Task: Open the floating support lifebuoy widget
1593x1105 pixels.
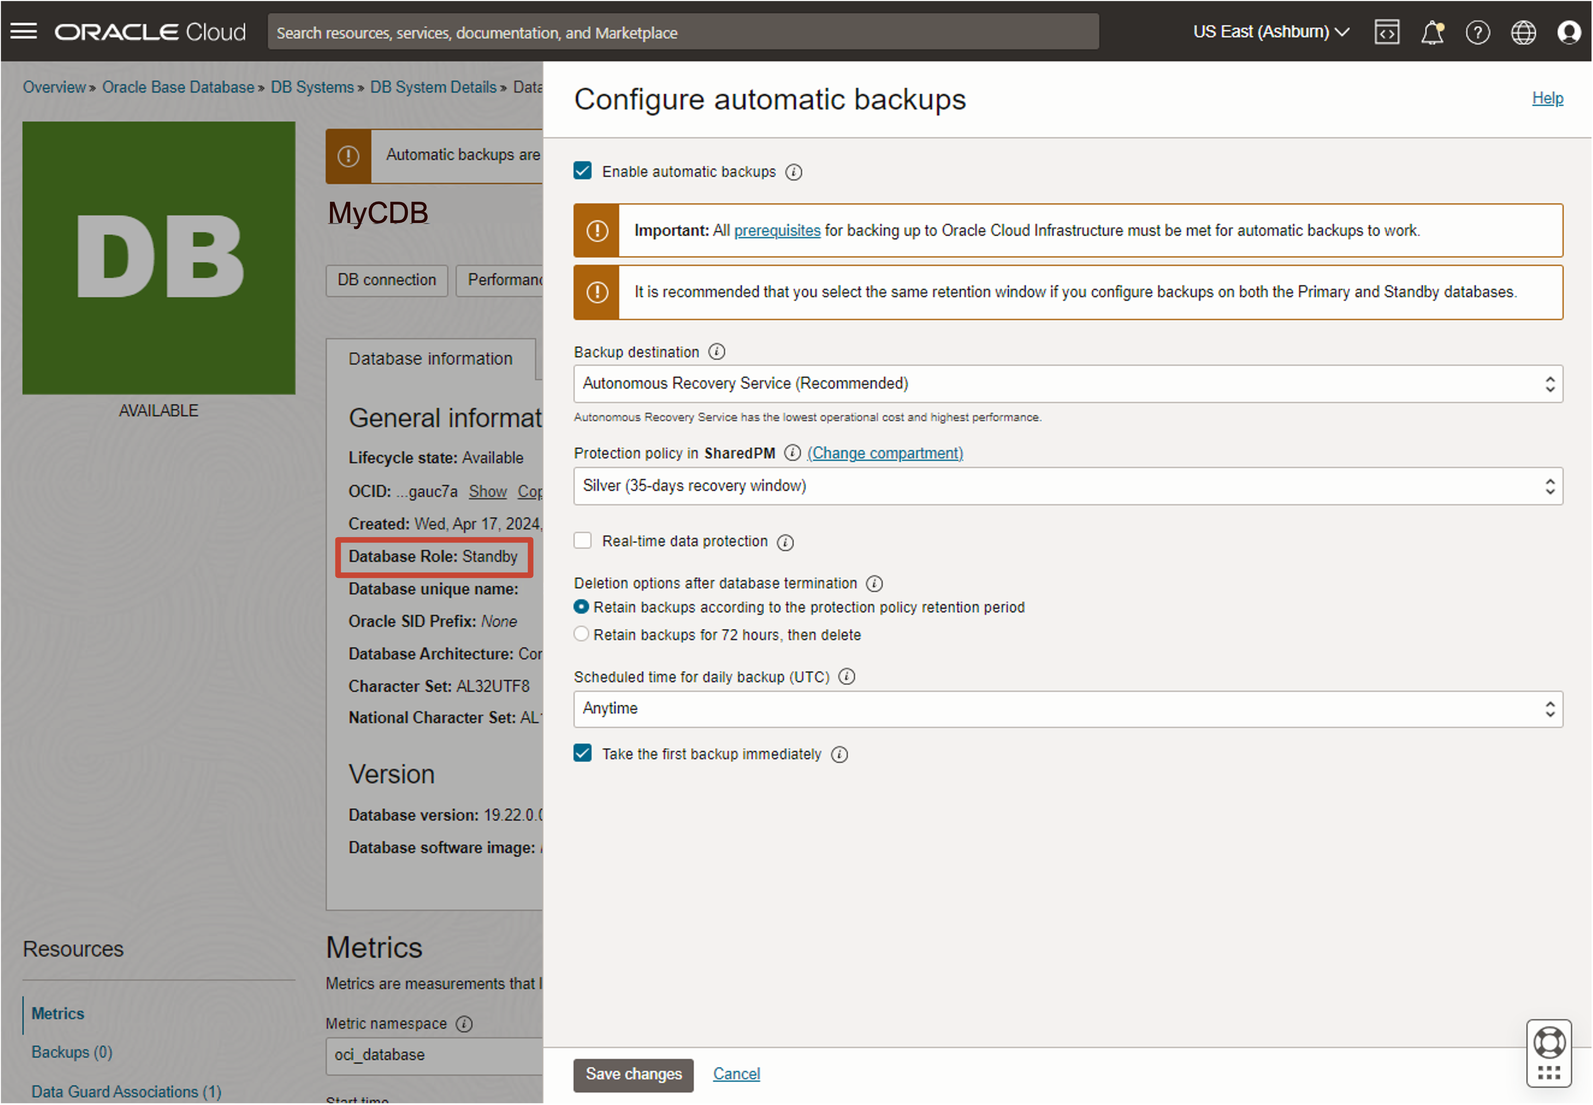Action: pyautogui.click(x=1549, y=1043)
